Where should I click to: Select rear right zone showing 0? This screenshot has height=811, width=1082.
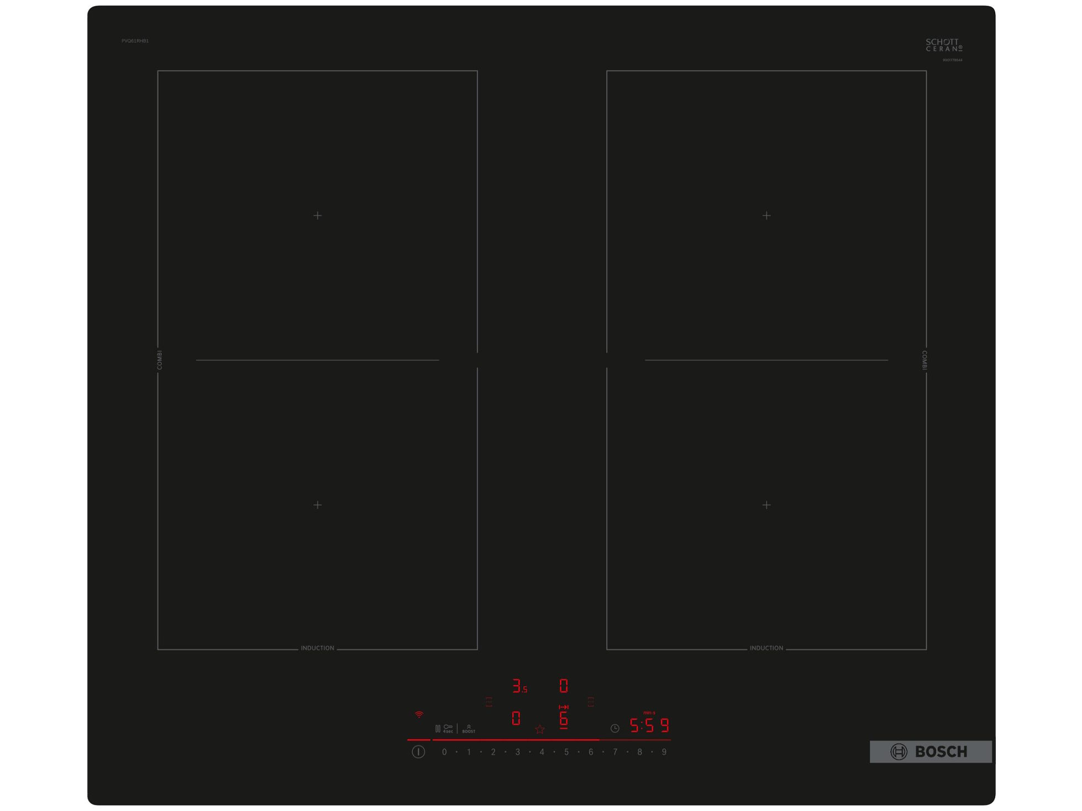[564, 686]
